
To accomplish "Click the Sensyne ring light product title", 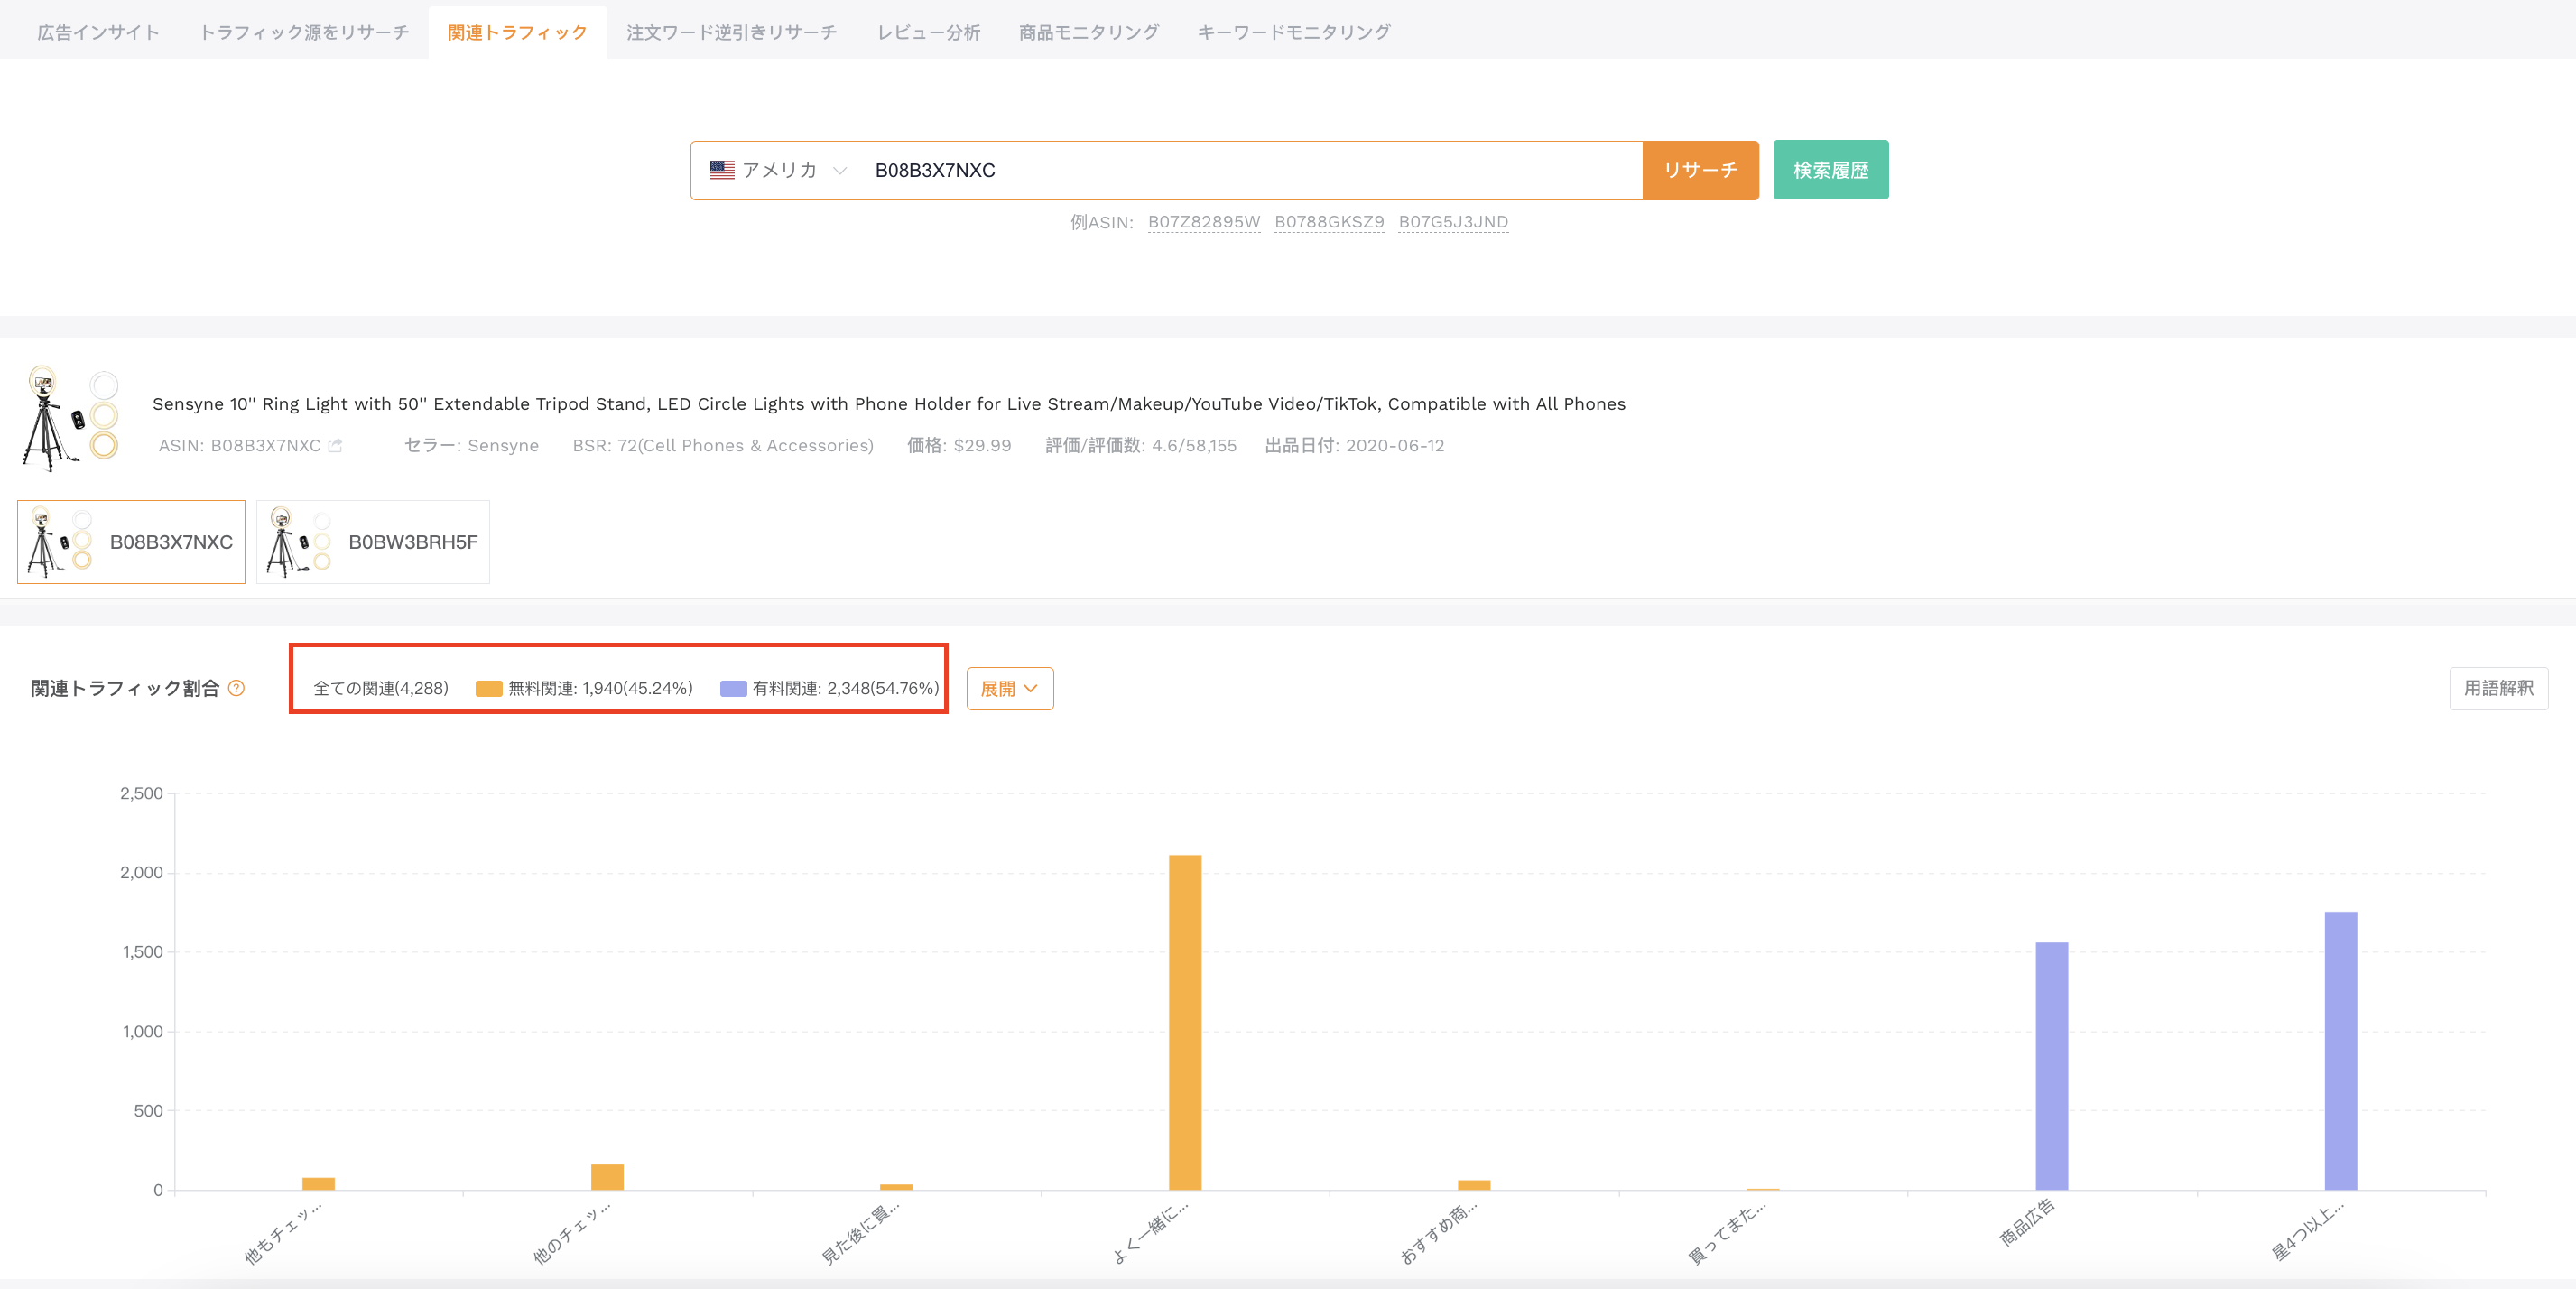I will (x=888, y=404).
